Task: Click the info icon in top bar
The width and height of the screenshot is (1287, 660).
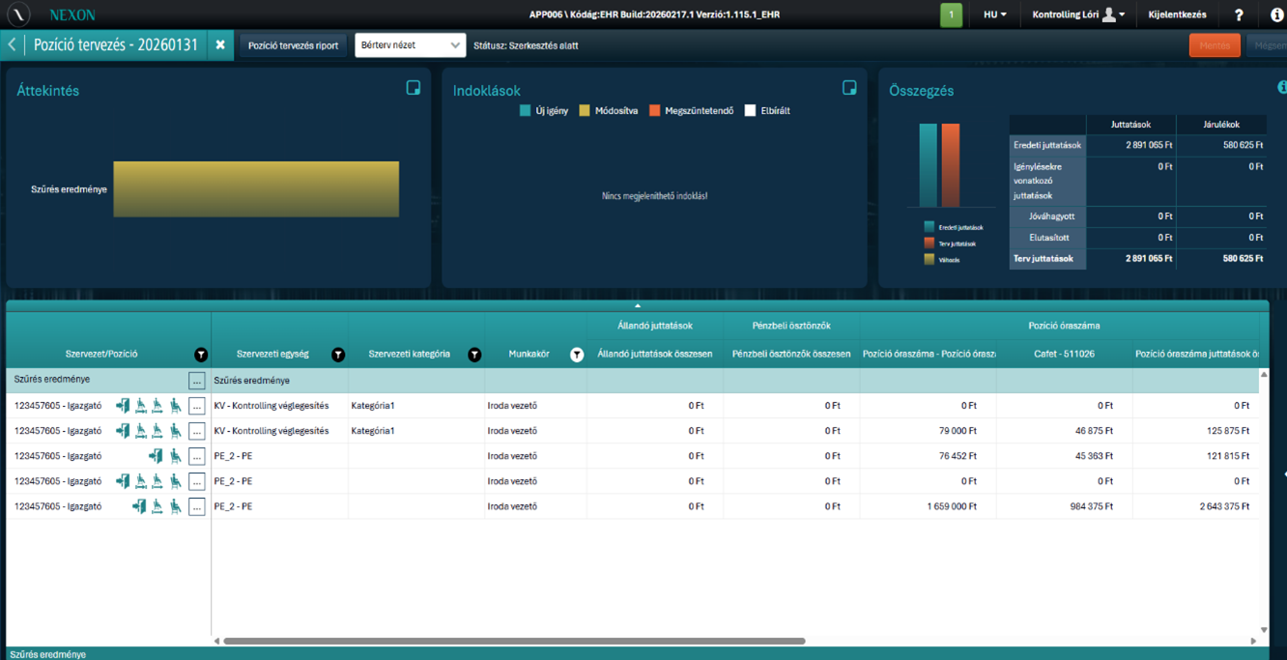Action: pos(1275,15)
